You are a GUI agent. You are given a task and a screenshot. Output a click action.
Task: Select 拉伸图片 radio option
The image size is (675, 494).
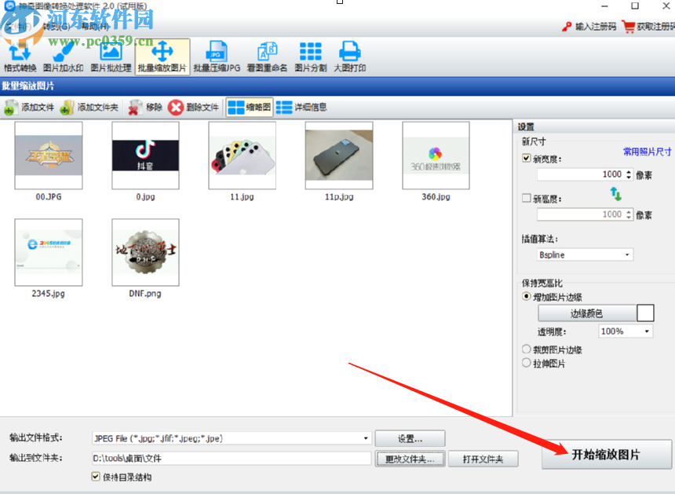click(x=526, y=363)
